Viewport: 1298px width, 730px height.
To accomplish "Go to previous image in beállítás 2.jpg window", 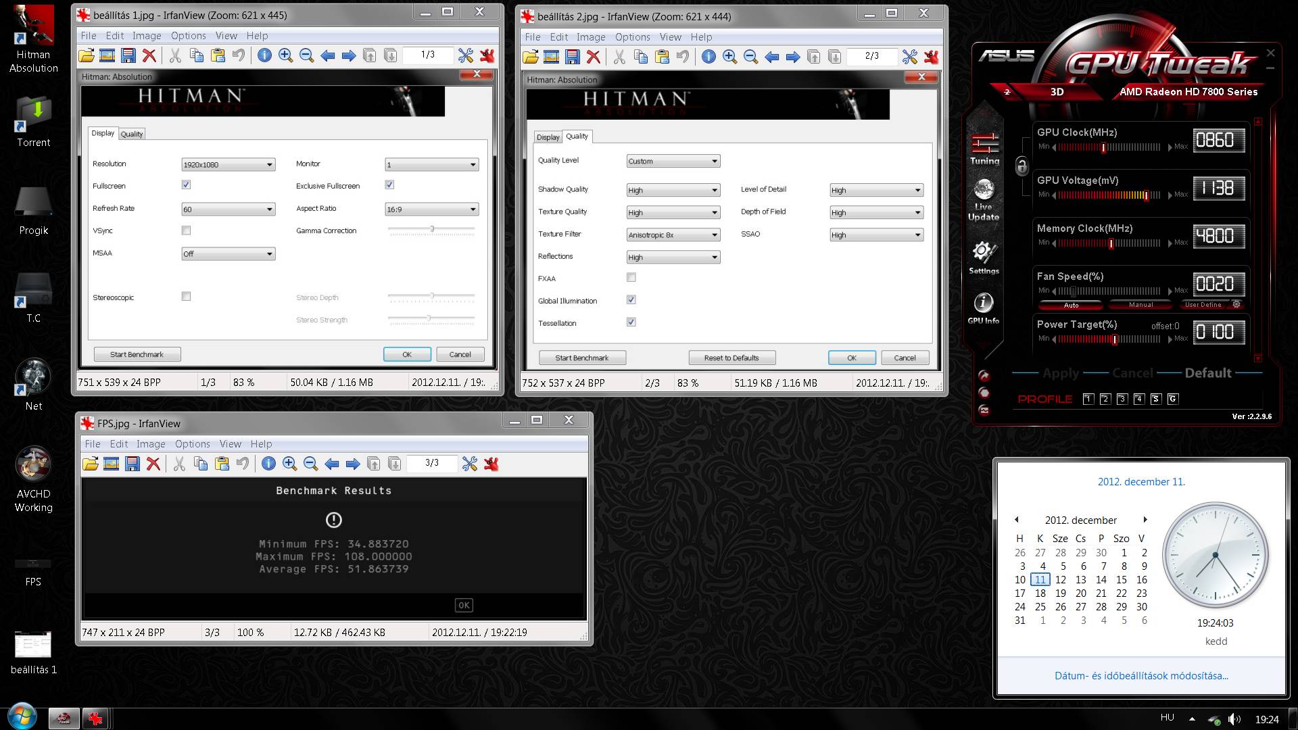I will pyautogui.click(x=772, y=57).
